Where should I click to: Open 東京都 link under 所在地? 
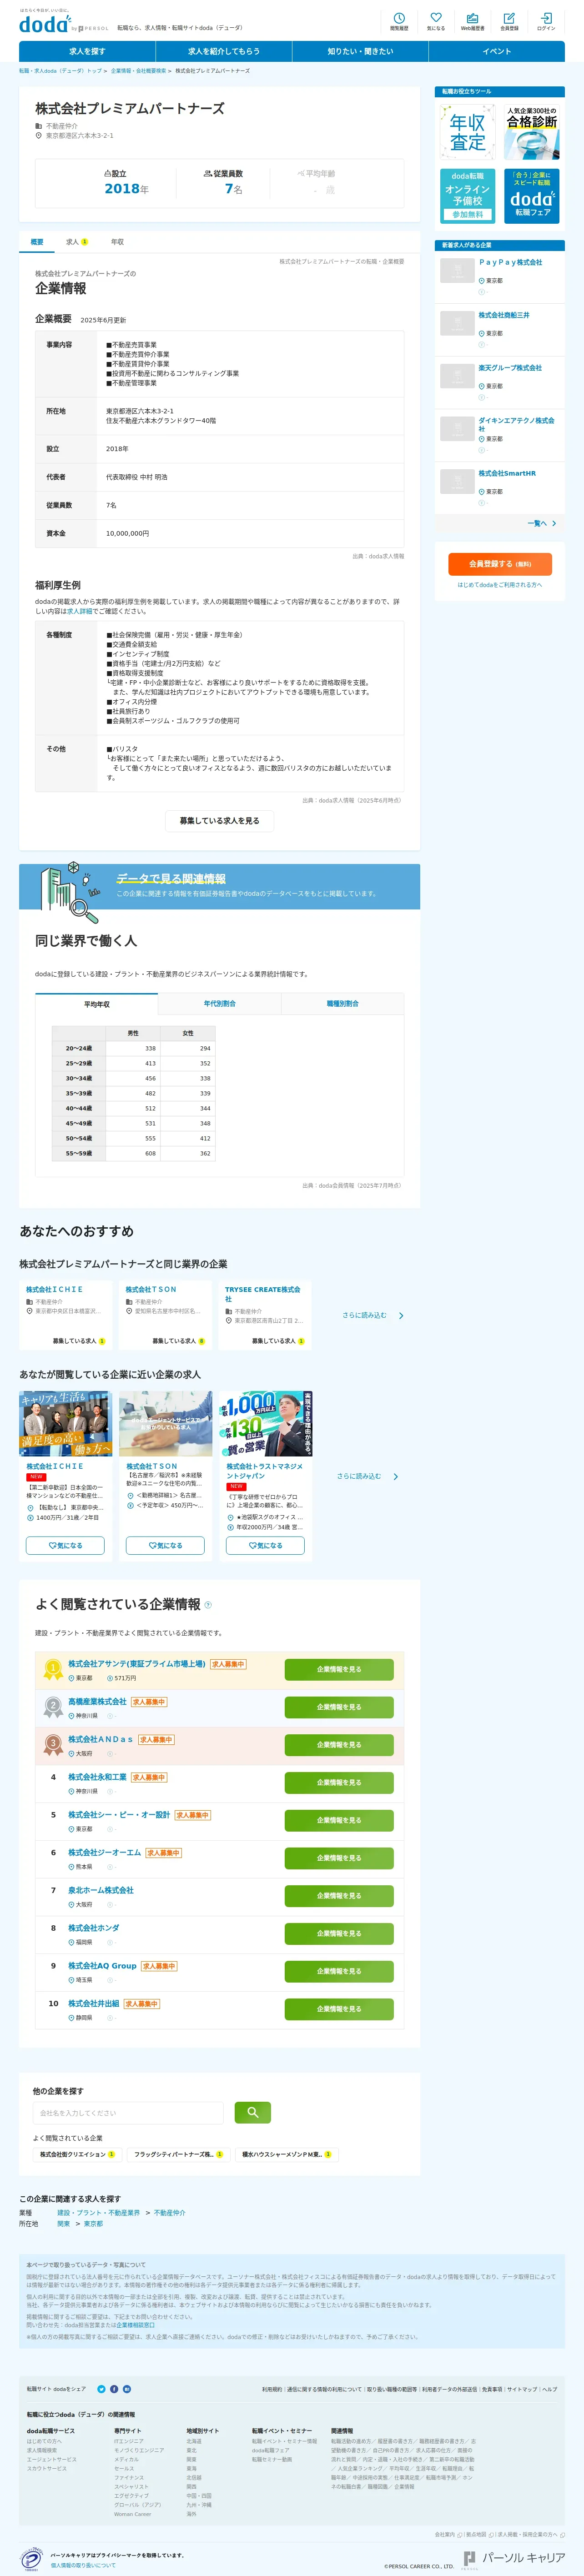[93, 2223]
